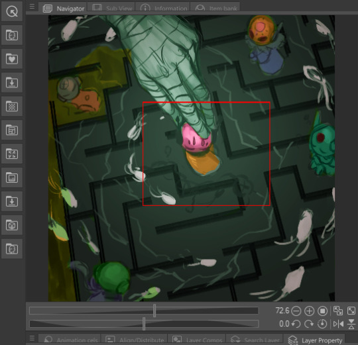This screenshot has width=358, height=345.
Task: Open the picture image material folder
Action: pyautogui.click(x=12, y=177)
